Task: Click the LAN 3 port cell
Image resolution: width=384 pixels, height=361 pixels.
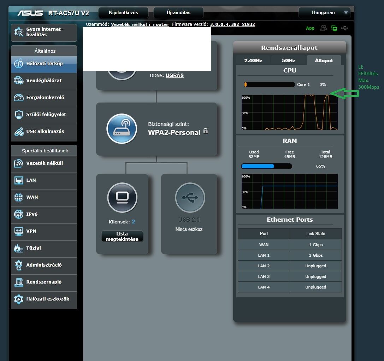Action: [x=264, y=276]
